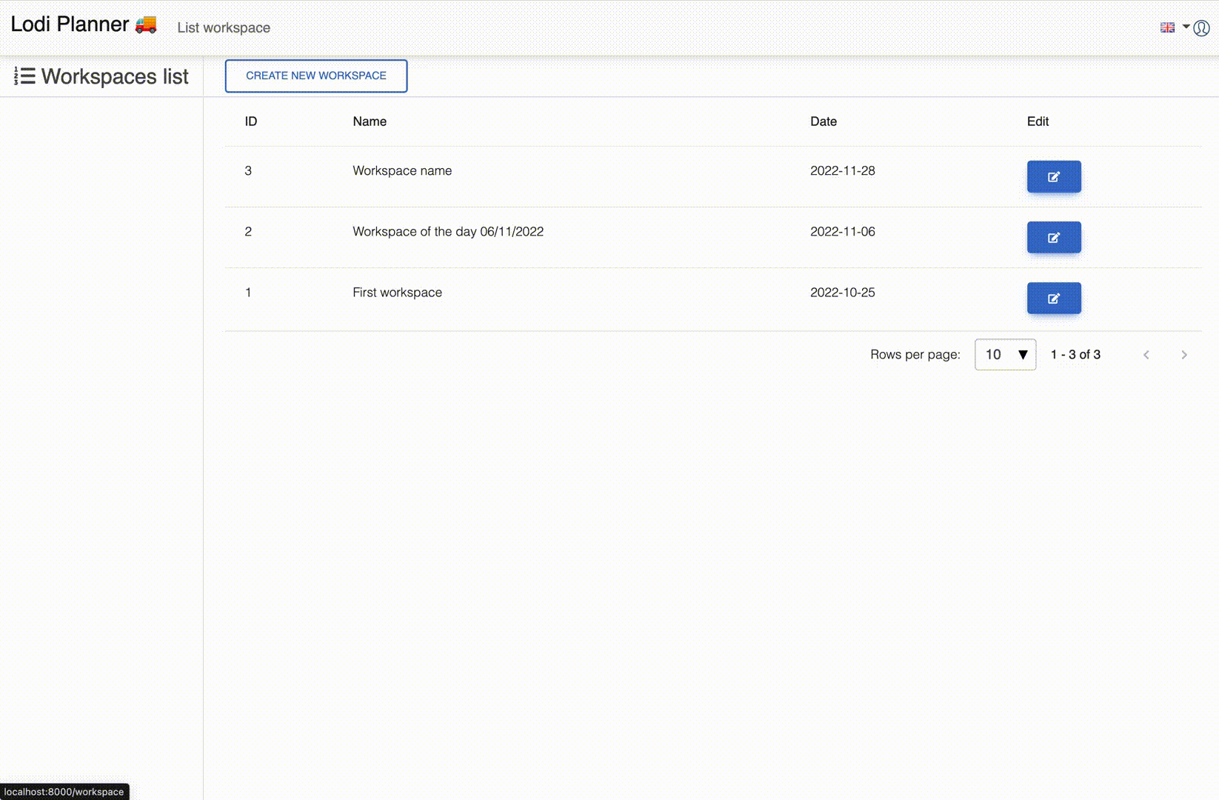This screenshot has width=1219, height=800.
Task: Go to previous page arrow
Action: (x=1146, y=355)
